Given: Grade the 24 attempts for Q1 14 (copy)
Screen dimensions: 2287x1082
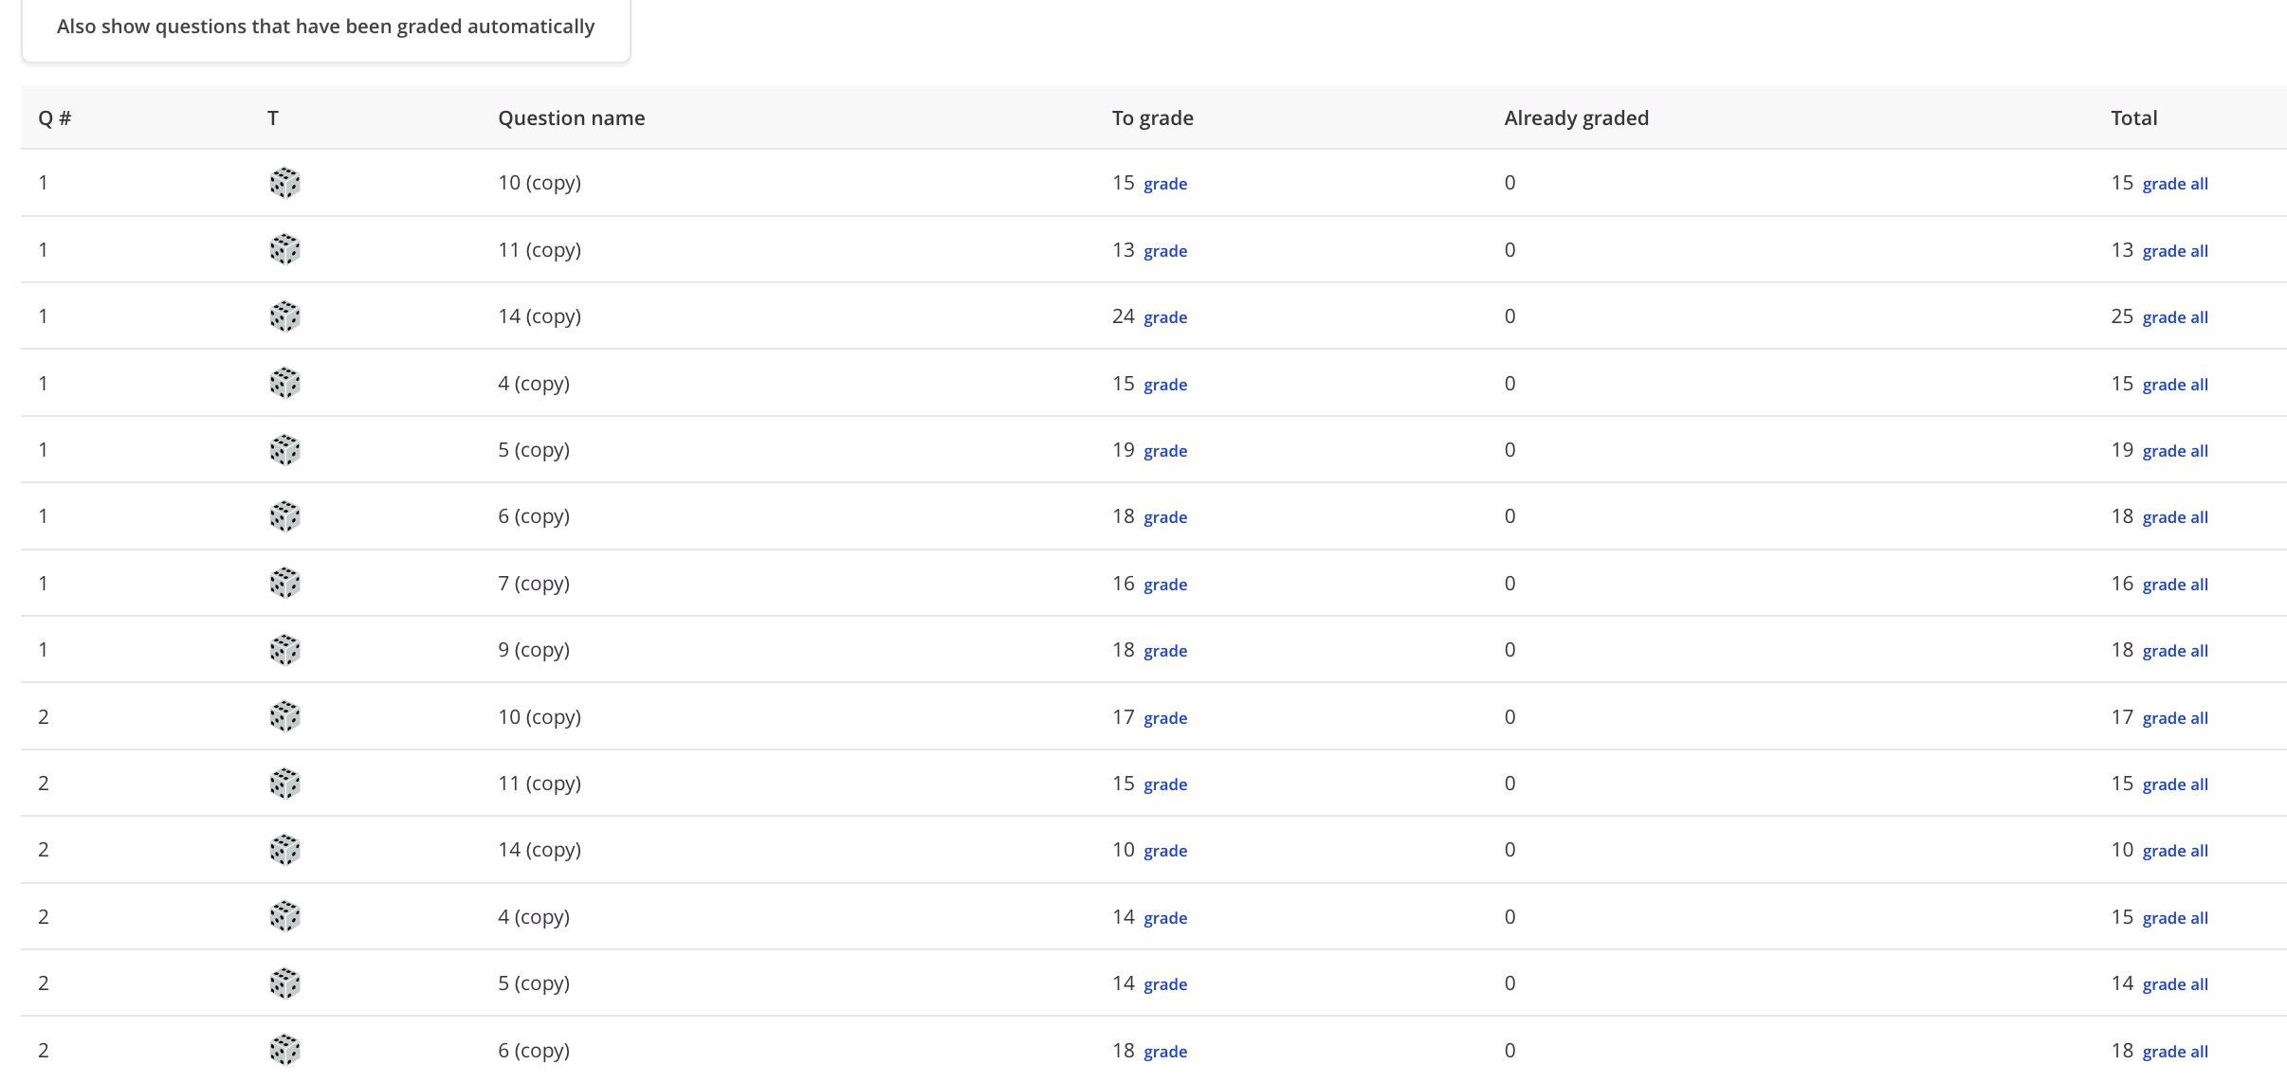Looking at the screenshot, I should [1165, 317].
